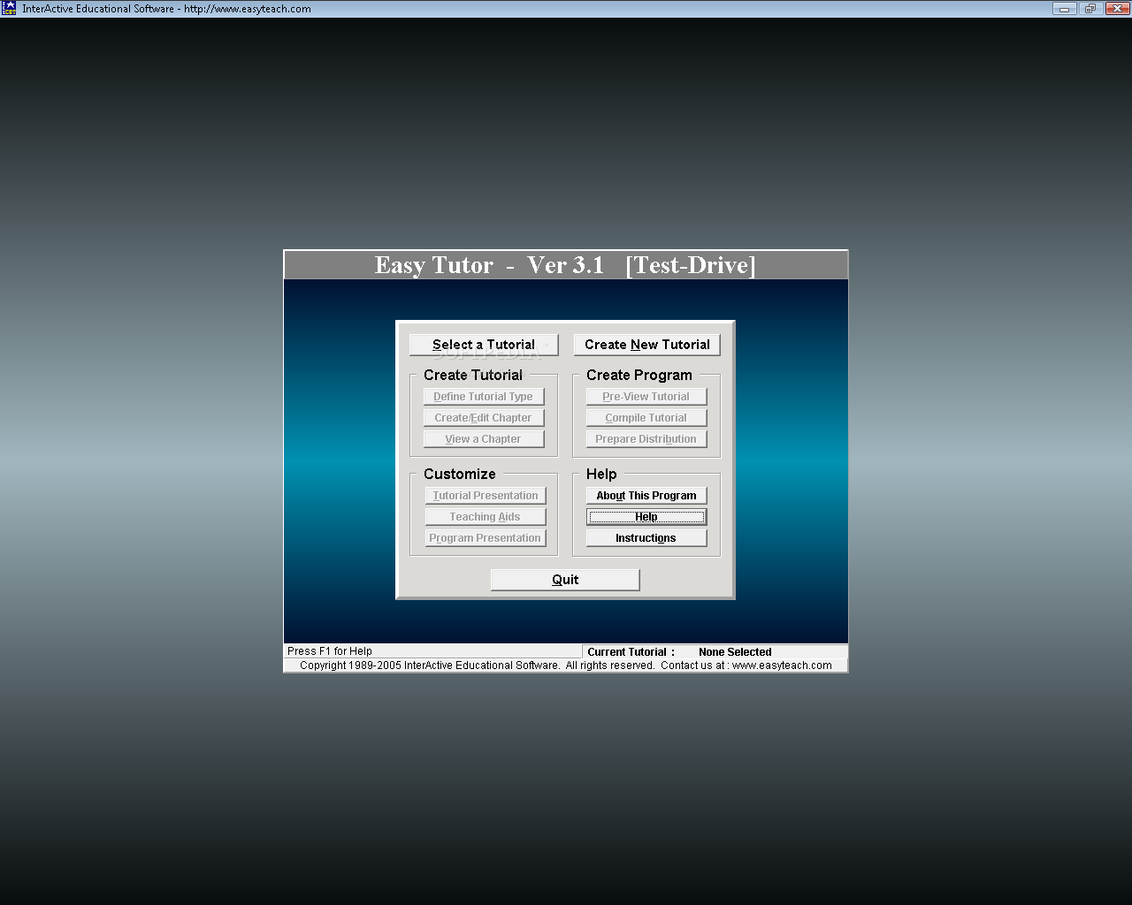Click the 'Press F1 for Help' status text
Image resolution: width=1132 pixels, height=905 pixels.
(x=330, y=651)
